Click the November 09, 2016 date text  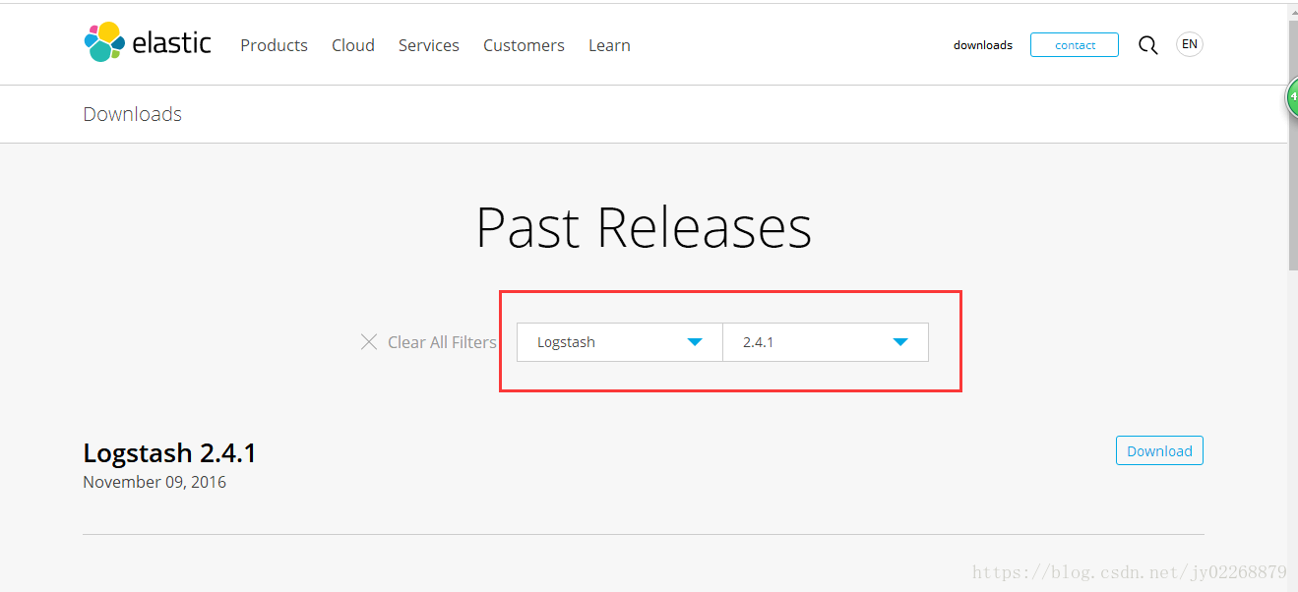click(155, 482)
